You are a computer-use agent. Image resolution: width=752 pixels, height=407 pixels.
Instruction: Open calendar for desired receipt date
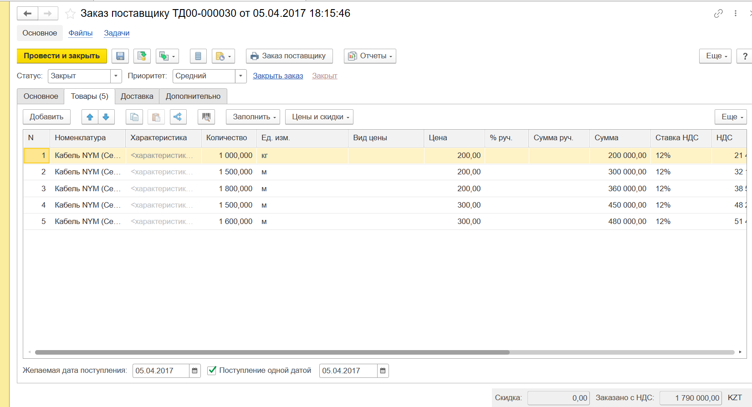click(195, 371)
